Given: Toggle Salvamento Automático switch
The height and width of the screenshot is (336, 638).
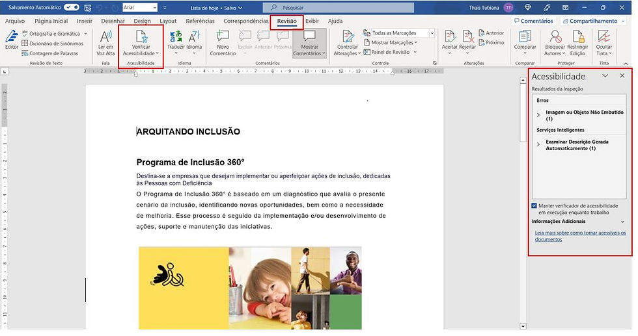Looking at the screenshot, I should (72, 7).
